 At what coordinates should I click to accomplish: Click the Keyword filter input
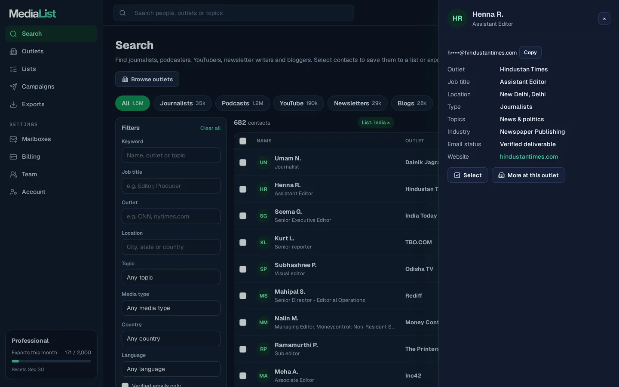[171, 155]
